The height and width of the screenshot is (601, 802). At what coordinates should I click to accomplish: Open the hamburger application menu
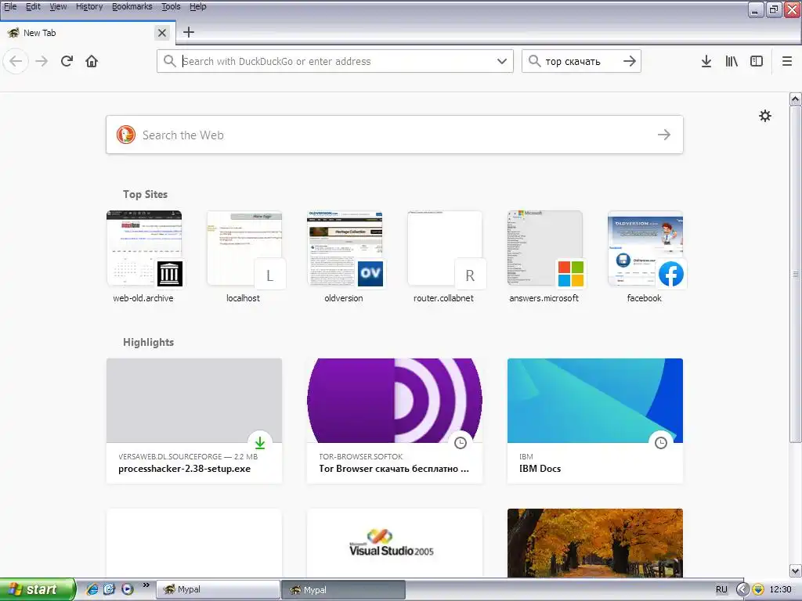click(786, 61)
